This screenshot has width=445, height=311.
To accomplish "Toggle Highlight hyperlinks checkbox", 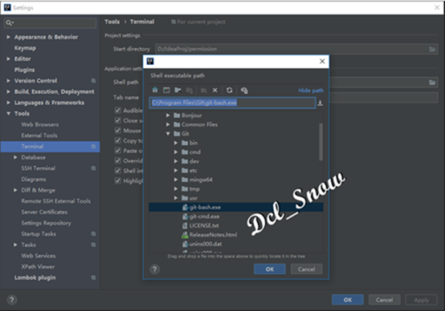I will click(118, 180).
